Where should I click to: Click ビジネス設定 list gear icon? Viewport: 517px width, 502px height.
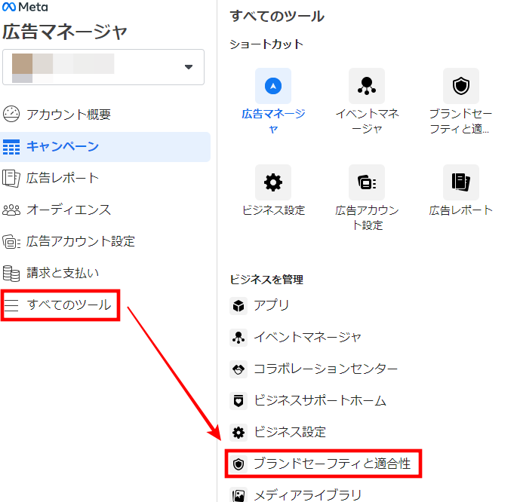[x=238, y=432]
